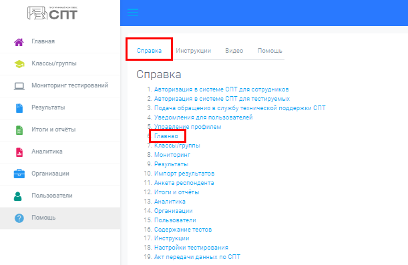Image resolution: width=408 pixels, height=265 pixels.
Task: Open the briefcase icon for Организации
Action: coord(19,174)
